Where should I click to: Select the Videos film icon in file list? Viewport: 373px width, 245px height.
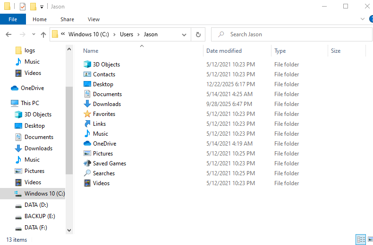pos(87,183)
